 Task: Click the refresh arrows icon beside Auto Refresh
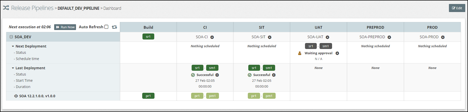pos(114,27)
